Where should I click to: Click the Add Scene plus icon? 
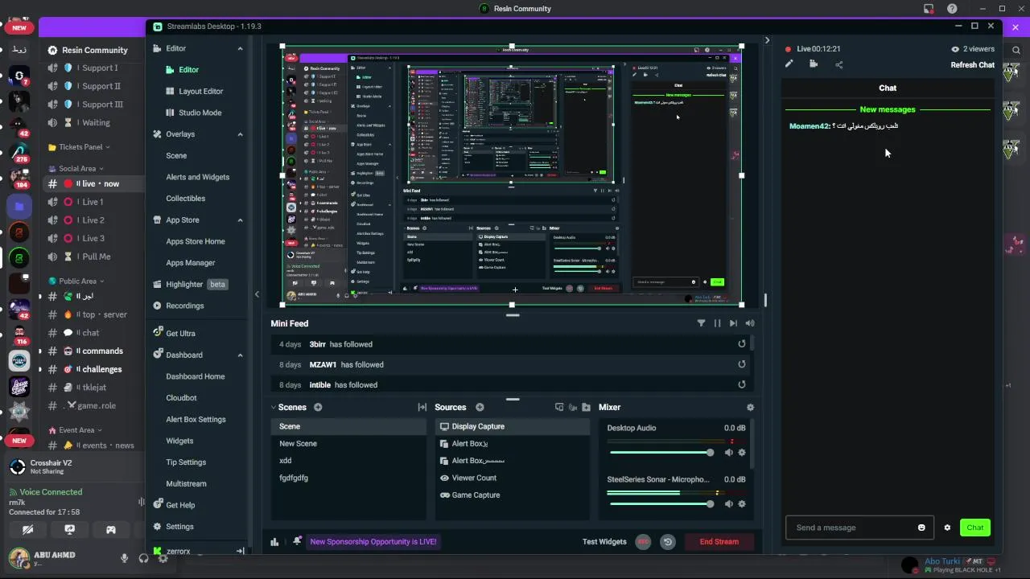click(x=318, y=408)
